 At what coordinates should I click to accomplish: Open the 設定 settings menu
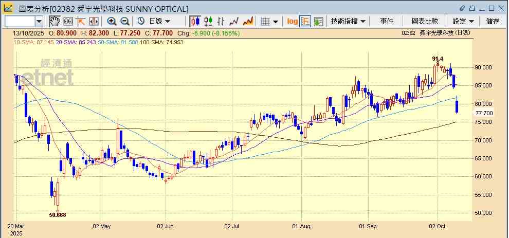463,21
